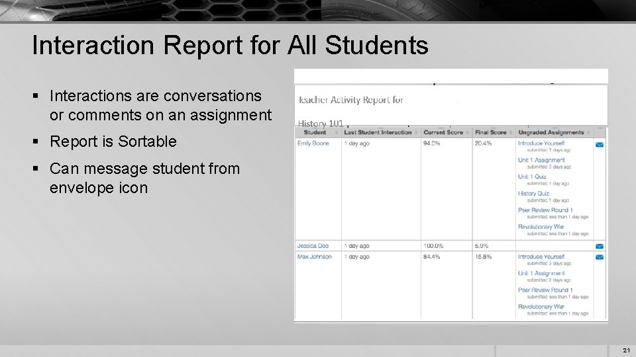Click the slide title 'Interaction Report for All Students'
This screenshot has width=636, height=357.
pos(230,45)
